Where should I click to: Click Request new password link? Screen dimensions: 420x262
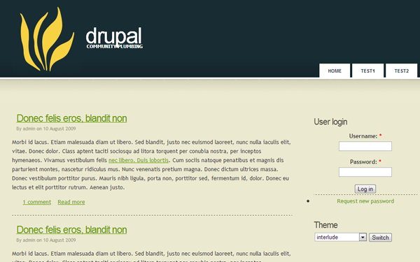365,201
